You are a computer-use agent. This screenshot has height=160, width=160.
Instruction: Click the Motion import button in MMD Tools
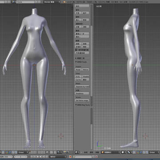tap(85, 69)
